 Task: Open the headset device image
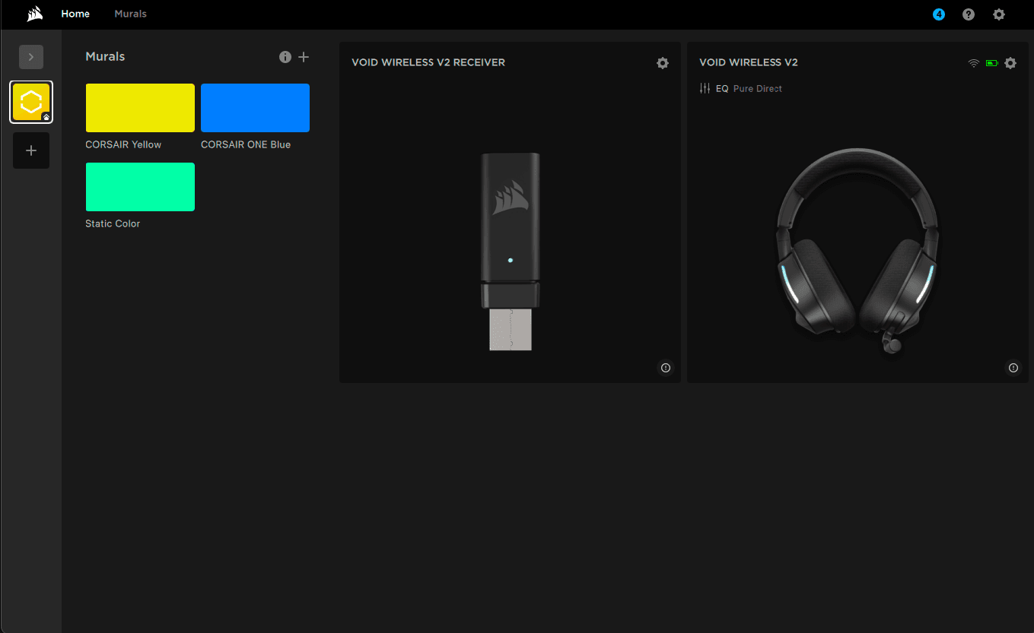pyautogui.click(x=857, y=252)
